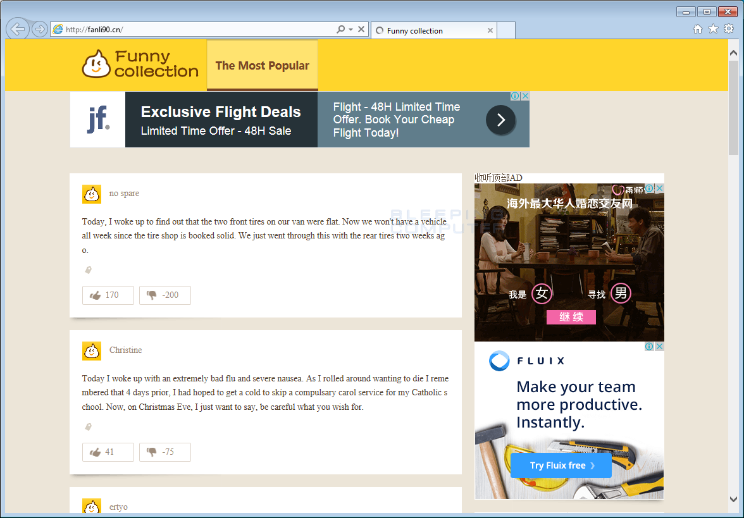
Task: Click the Funny collection logo
Action: 140,64
